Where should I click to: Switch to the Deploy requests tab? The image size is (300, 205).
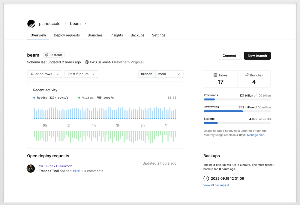[x=67, y=35]
